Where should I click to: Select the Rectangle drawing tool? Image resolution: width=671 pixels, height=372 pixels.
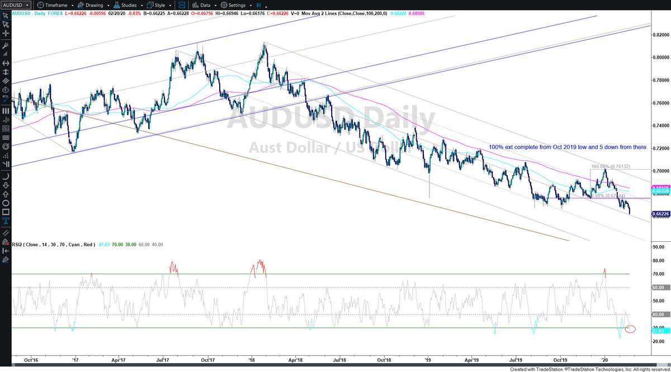tap(6, 212)
